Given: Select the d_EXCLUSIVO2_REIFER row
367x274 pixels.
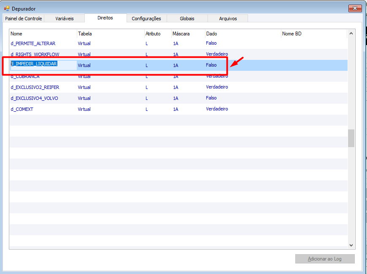Looking at the screenshot, I should click(x=178, y=87).
